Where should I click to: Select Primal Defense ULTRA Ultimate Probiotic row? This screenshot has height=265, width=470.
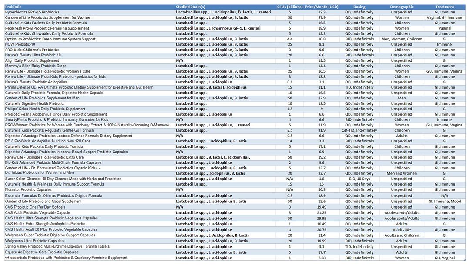79,88
